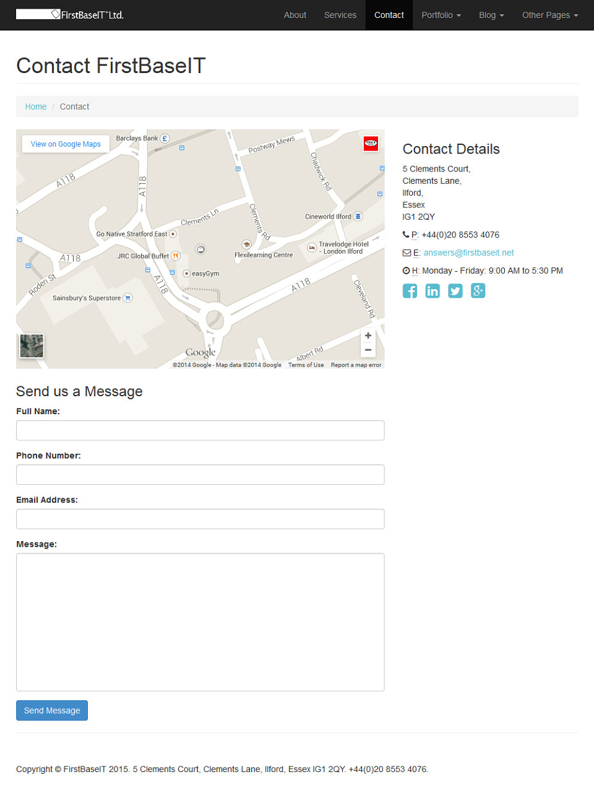Zoom out on the map
This screenshot has height=811, width=594.
pyautogui.click(x=368, y=350)
